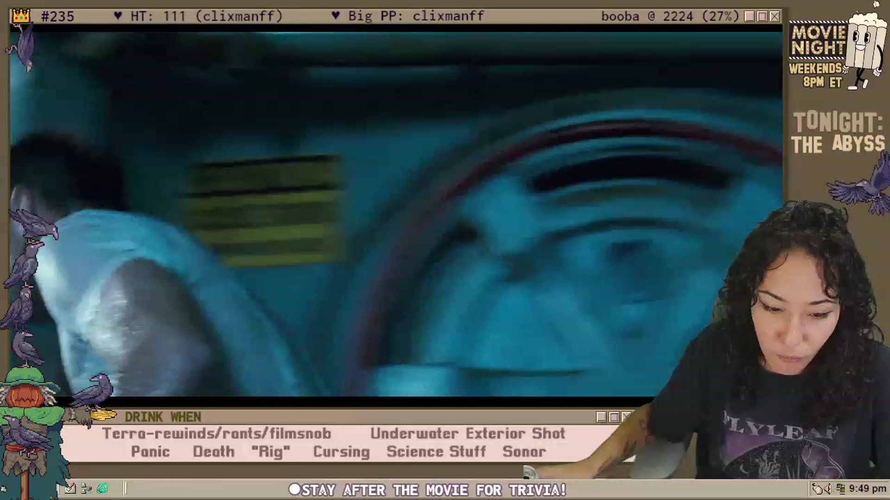Maximize the DRINK WHEN window
890x500 pixels.
[x=614, y=417]
